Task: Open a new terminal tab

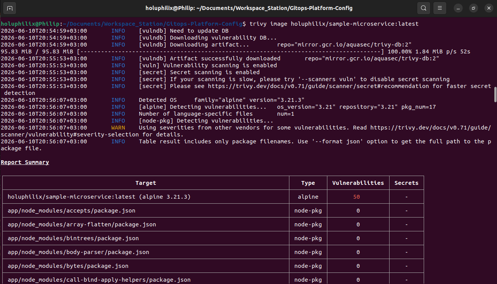Action: tap(10, 8)
